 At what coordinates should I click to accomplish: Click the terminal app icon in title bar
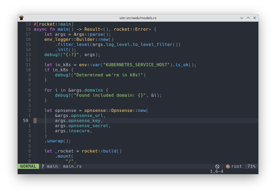(21, 18)
